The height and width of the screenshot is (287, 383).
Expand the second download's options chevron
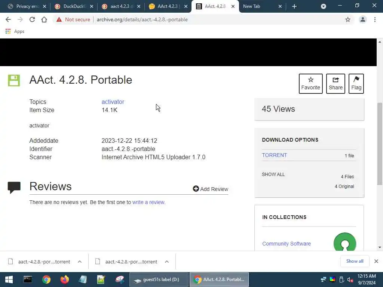(167, 262)
